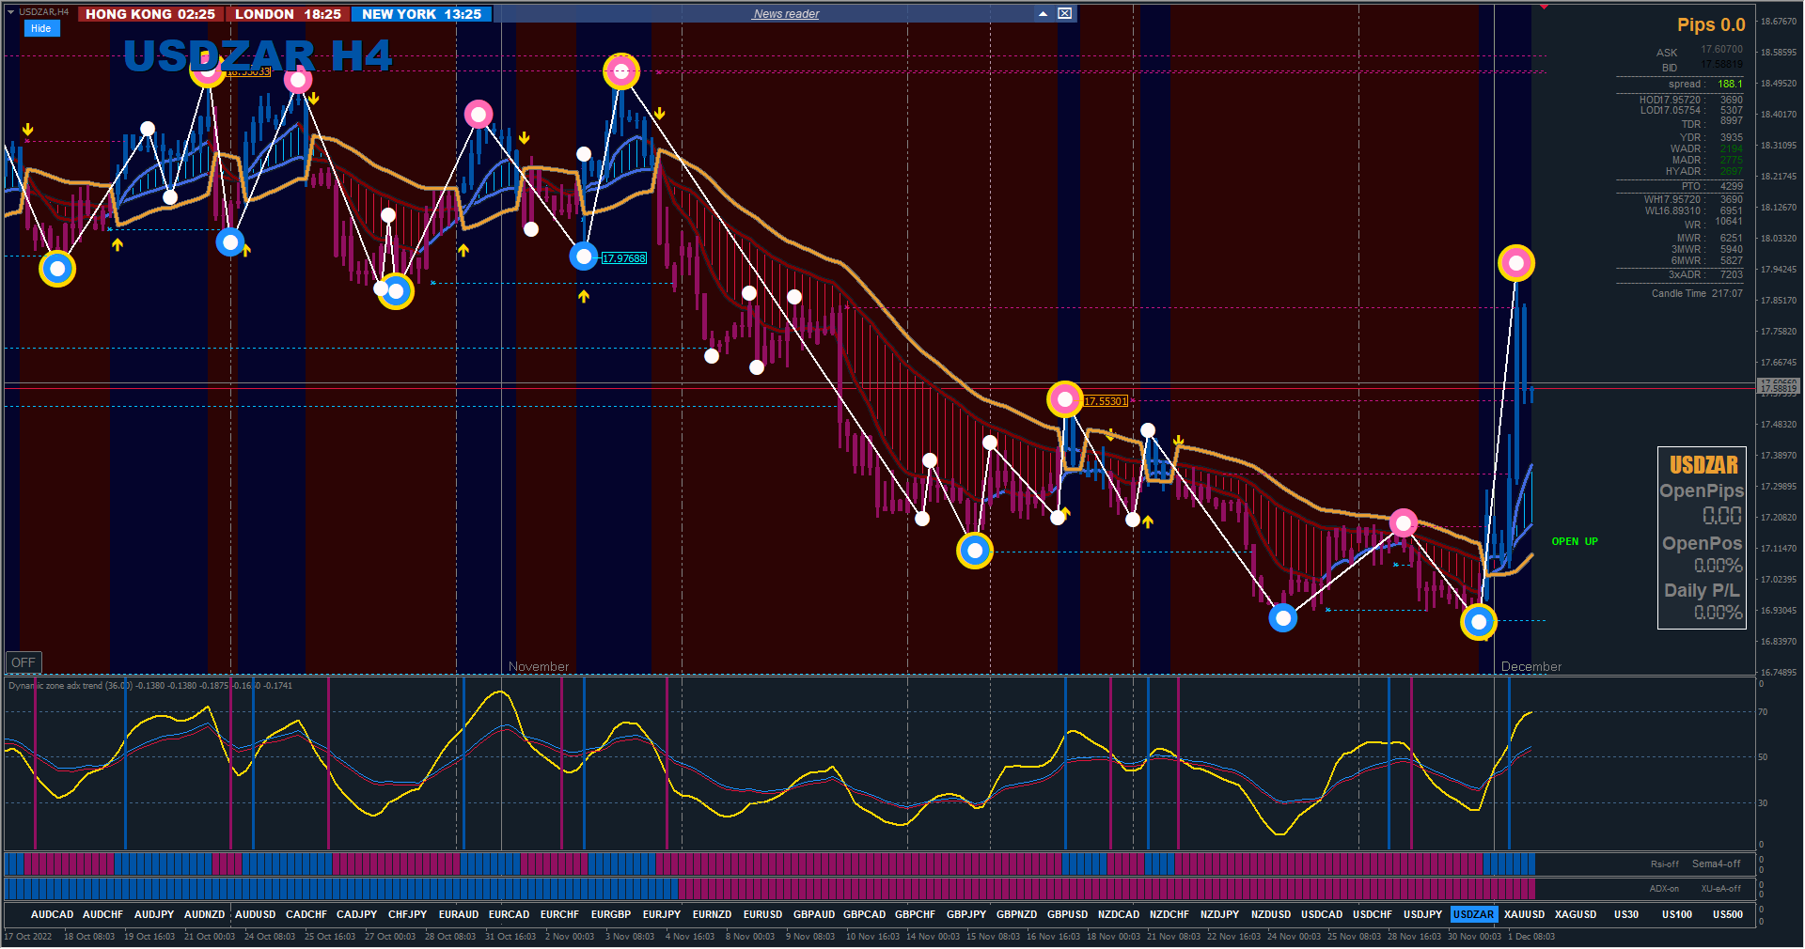Click the OpenPips panel label
This screenshot has height=949, width=1805.
(1702, 490)
